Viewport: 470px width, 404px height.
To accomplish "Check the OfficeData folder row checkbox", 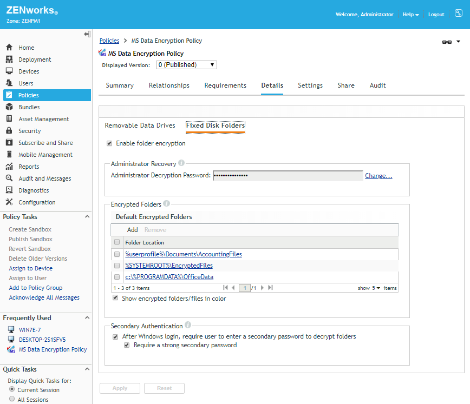I will click(x=117, y=277).
